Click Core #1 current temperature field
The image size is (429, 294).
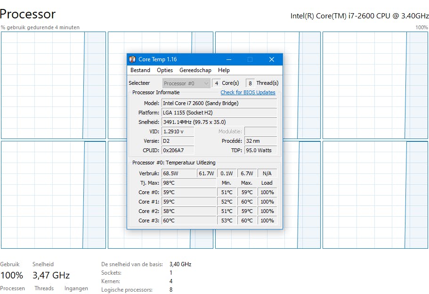pos(189,202)
